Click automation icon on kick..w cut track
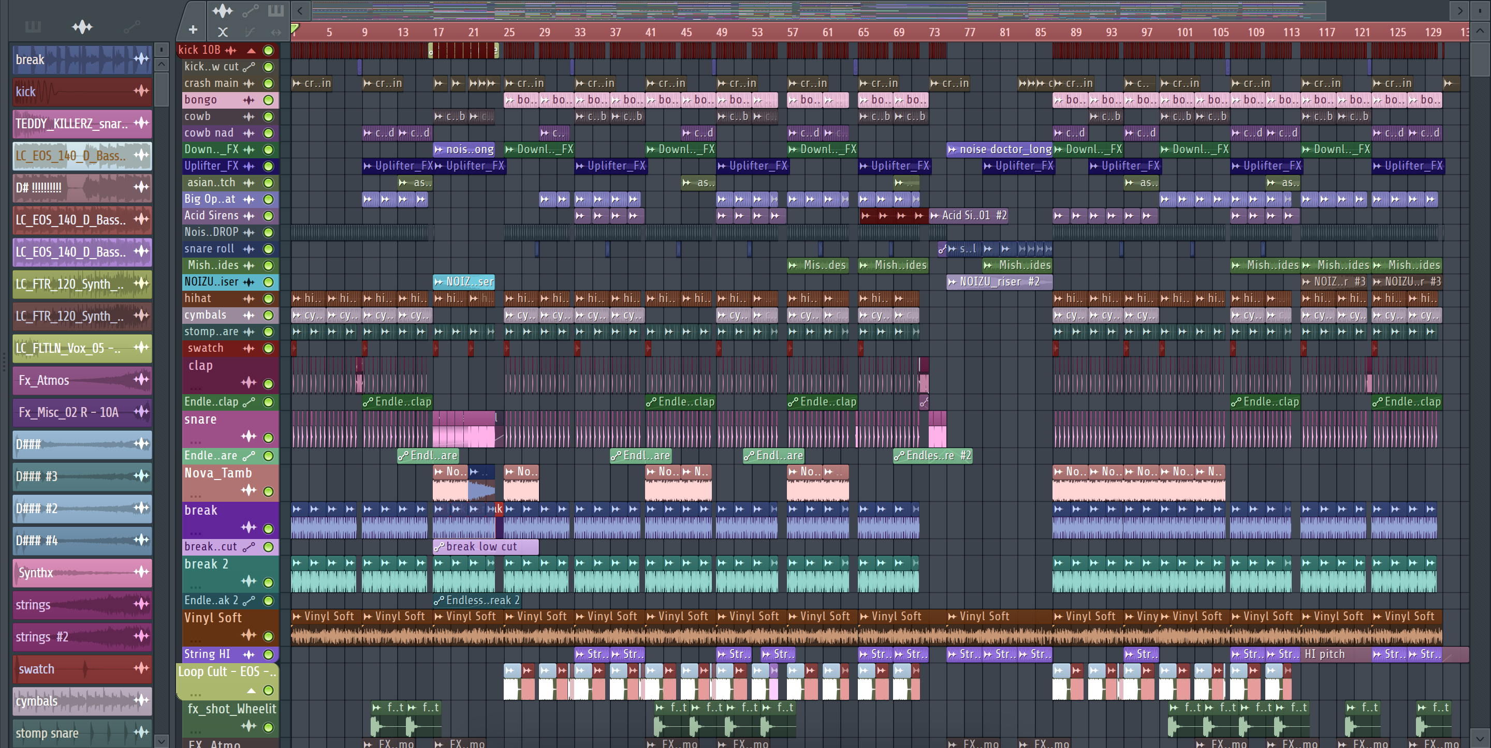This screenshot has width=1491, height=748. pyautogui.click(x=249, y=67)
